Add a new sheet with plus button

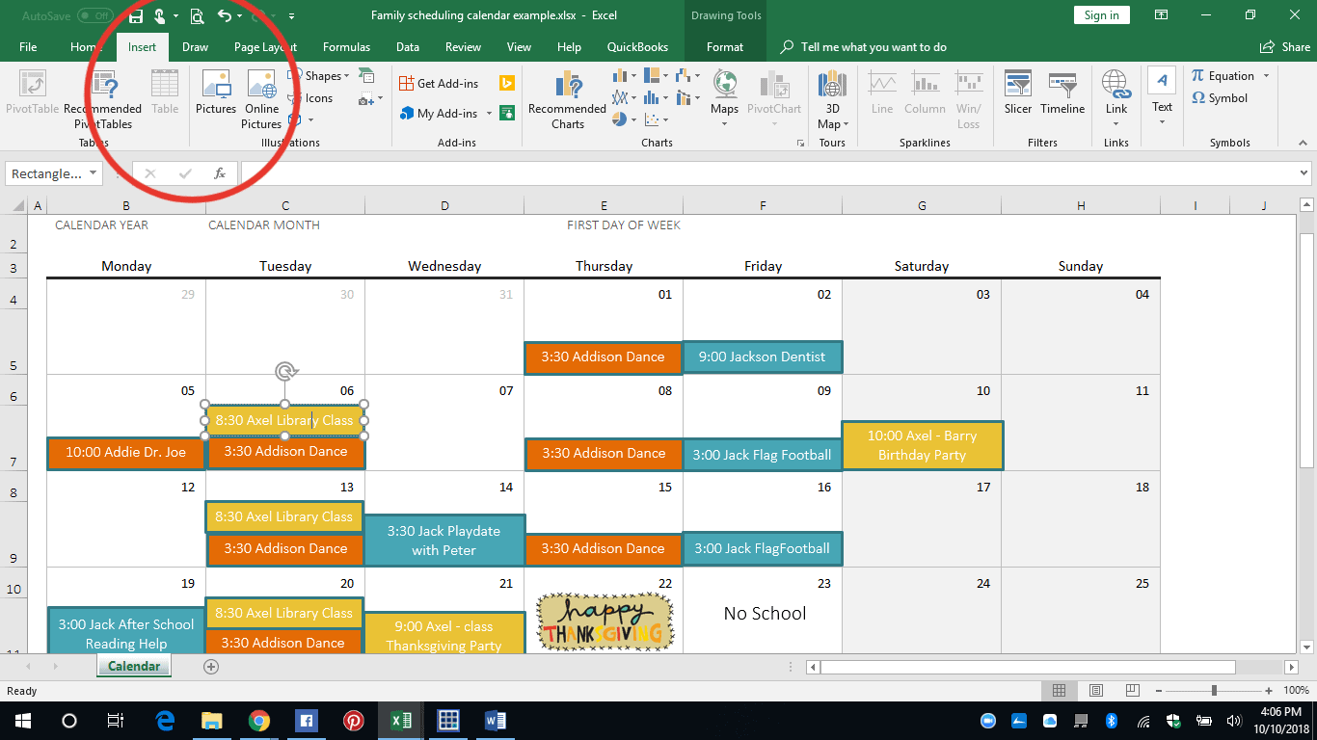click(211, 666)
